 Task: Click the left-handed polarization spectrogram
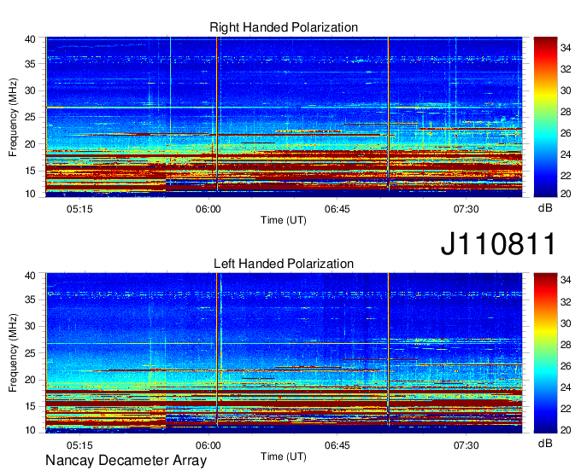(x=284, y=353)
